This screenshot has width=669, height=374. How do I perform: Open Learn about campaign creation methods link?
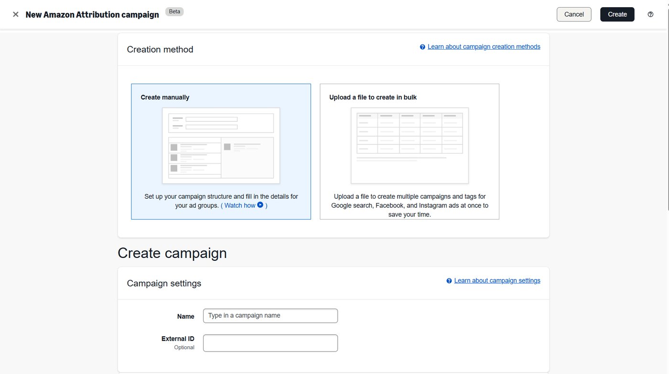click(x=484, y=47)
